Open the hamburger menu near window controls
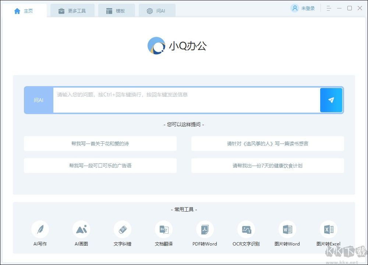This screenshot has width=368, height=265. coord(329,8)
